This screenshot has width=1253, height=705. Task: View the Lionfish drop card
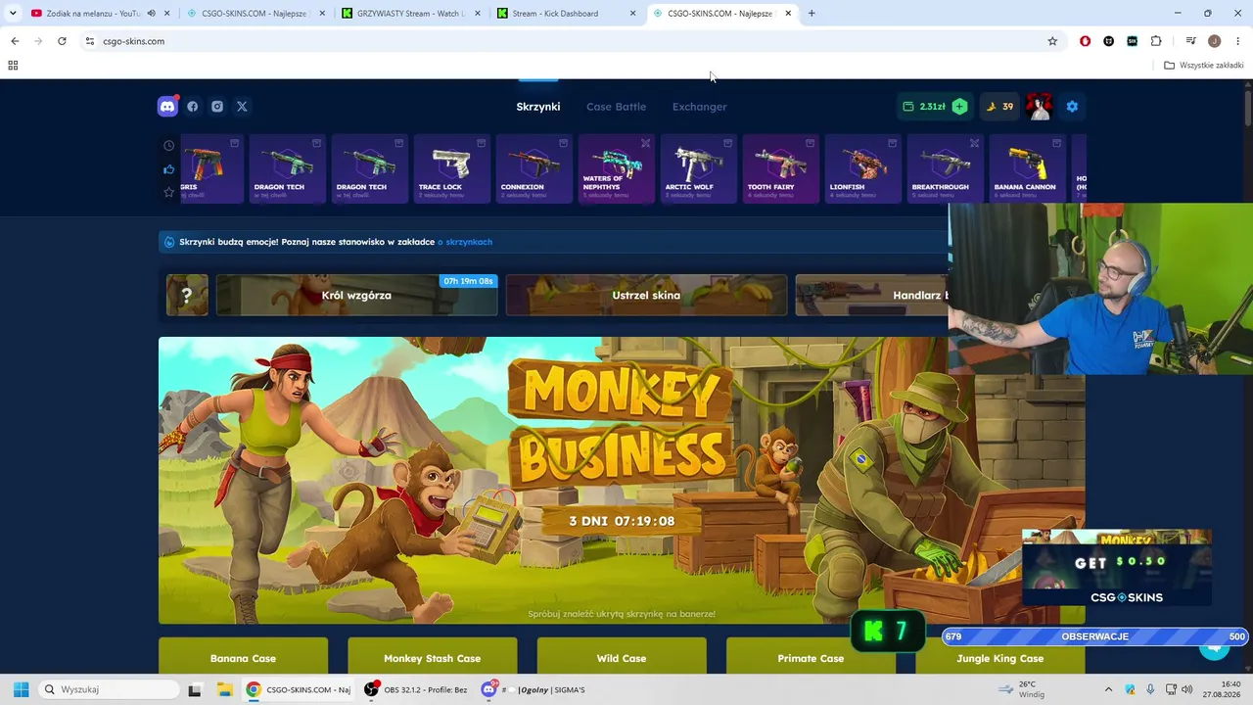pos(863,168)
